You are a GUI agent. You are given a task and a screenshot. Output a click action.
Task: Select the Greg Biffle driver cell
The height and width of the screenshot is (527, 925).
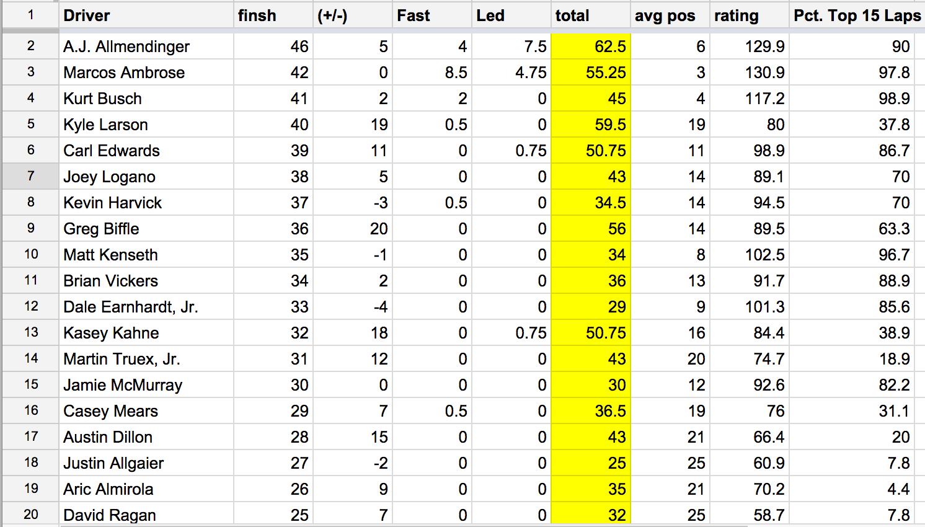(146, 229)
